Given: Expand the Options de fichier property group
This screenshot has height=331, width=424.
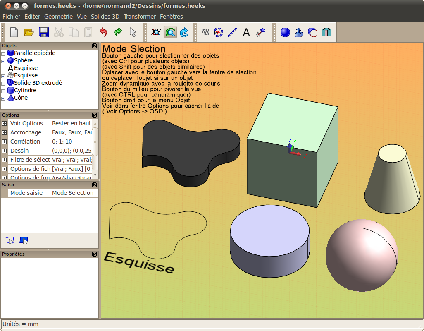Looking at the screenshot, I should (x=4, y=169).
